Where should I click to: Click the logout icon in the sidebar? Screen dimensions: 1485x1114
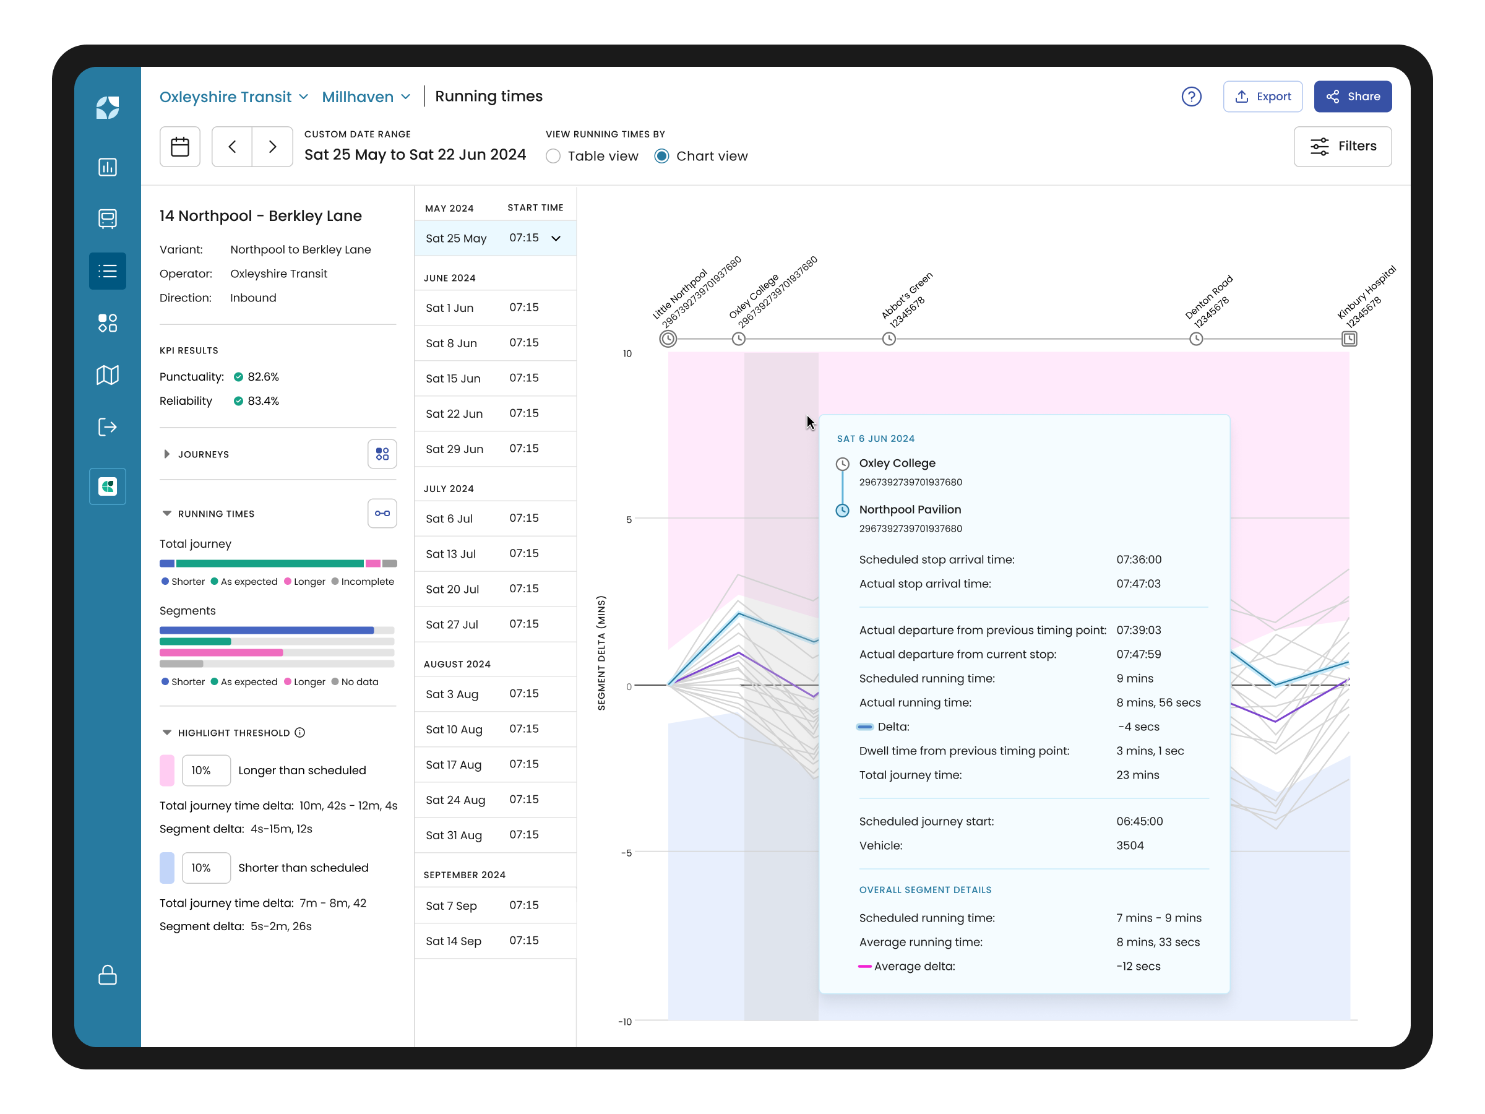pyautogui.click(x=108, y=427)
